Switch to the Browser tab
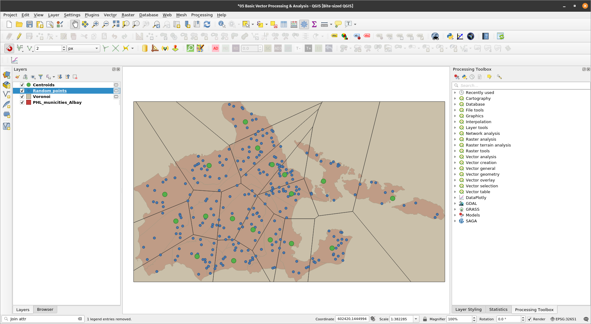 point(45,309)
